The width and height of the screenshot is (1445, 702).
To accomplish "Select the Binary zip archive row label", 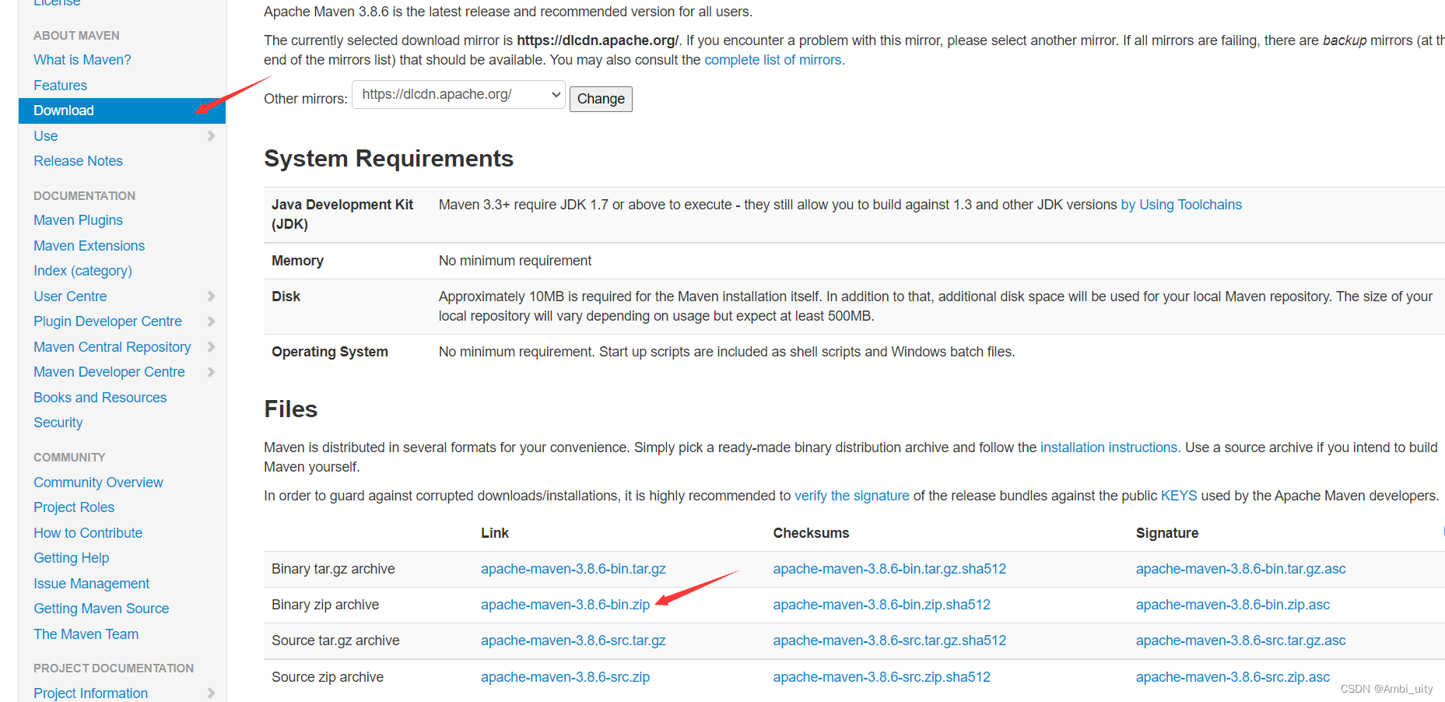I will pyautogui.click(x=325, y=605).
